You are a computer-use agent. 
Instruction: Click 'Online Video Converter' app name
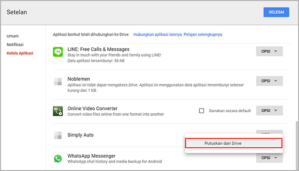click(x=92, y=108)
